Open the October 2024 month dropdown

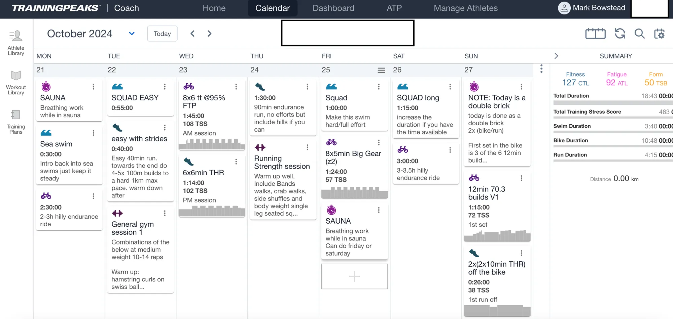[132, 34]
